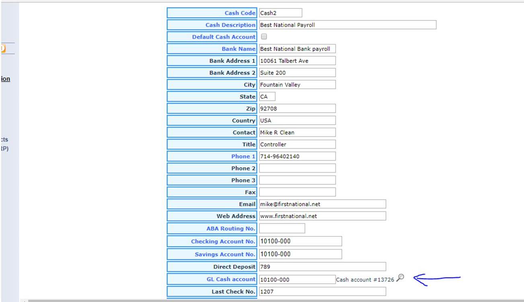Image resolution: width=524 pixels, height=302 pixels.
Task: Click the GL Cash account label link
Action: (231, 279)
